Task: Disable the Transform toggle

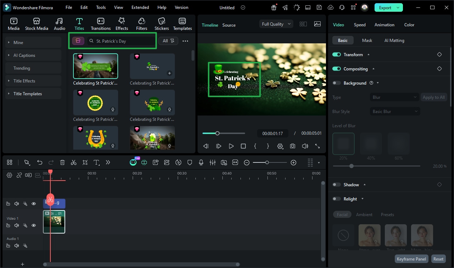Action: [x=336, y=54]
